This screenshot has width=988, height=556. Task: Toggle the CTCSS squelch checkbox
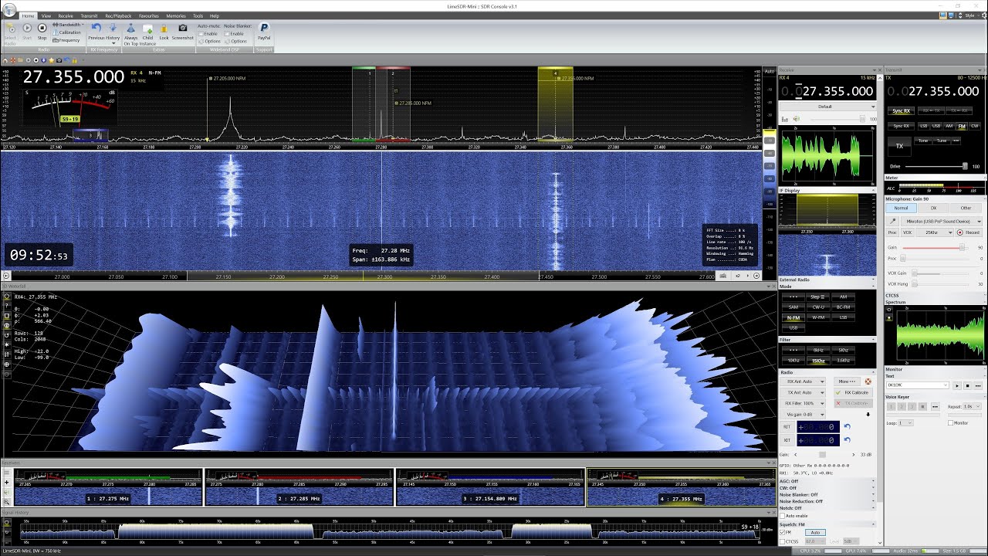tap(783, 541)
